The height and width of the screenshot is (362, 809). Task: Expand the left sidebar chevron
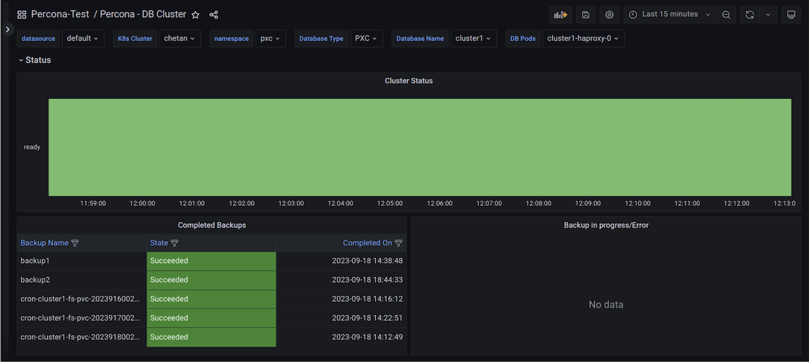8,29
